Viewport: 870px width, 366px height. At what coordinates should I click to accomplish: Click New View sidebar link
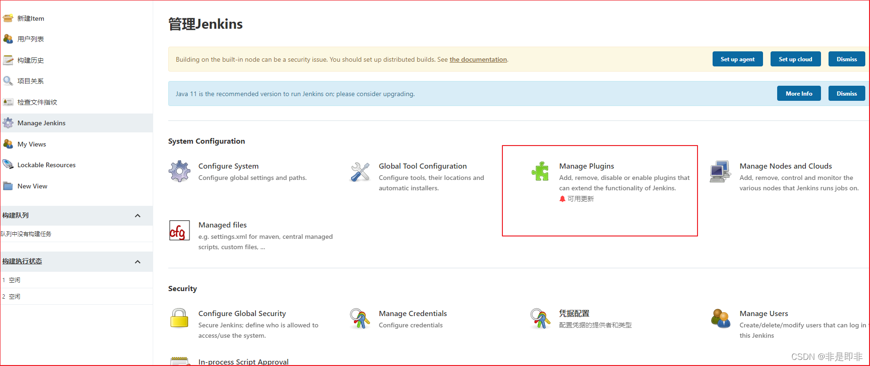(x=33, y=186)
